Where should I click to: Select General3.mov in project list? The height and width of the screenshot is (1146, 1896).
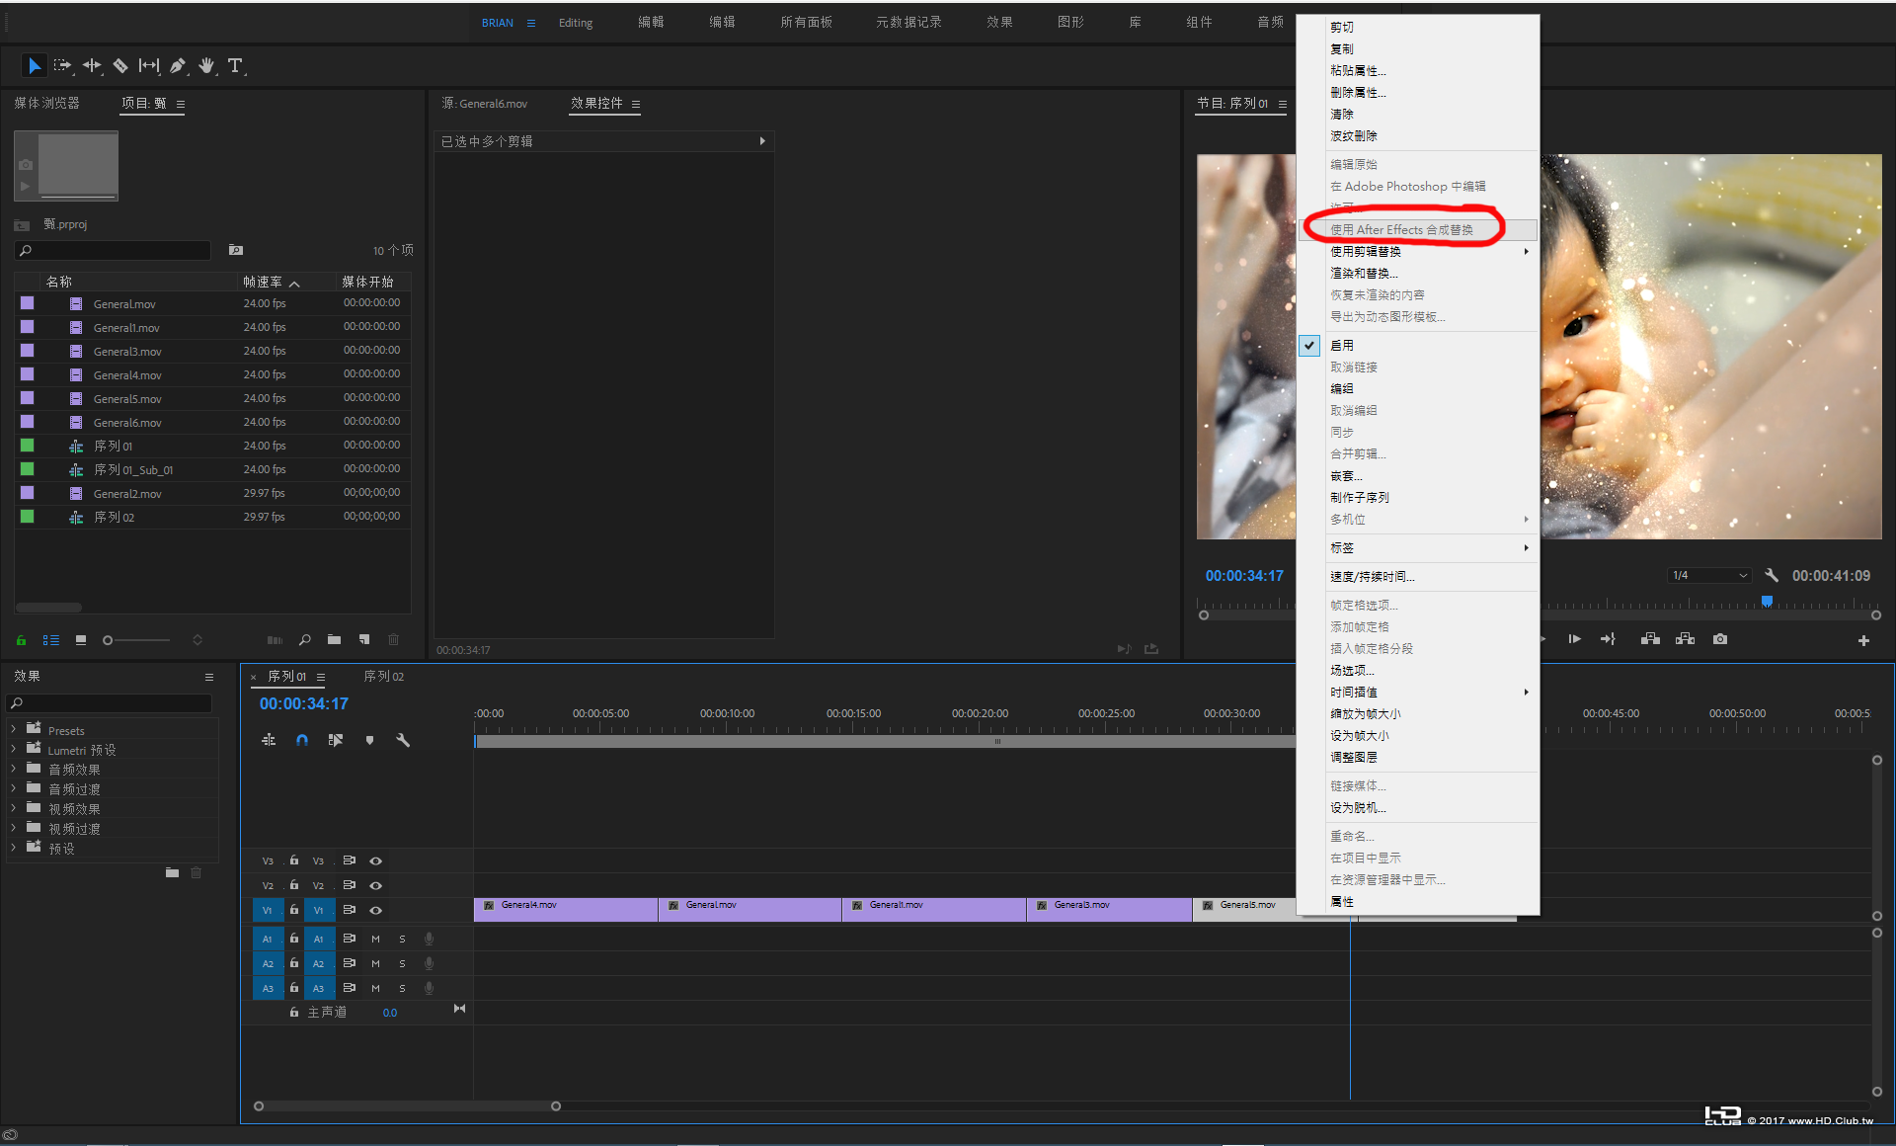(127, 352)
